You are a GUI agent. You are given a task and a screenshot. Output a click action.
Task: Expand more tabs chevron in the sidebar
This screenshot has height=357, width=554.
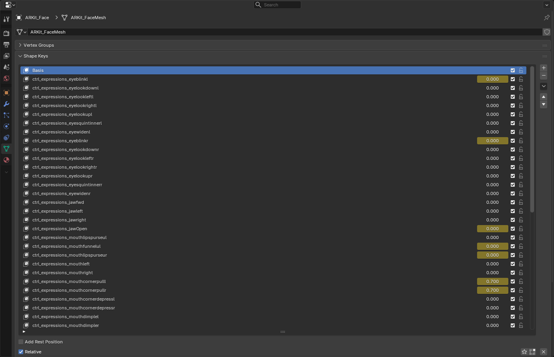[6, 172]
